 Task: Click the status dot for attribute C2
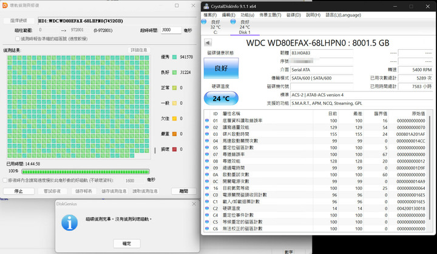tap(207, 208)
